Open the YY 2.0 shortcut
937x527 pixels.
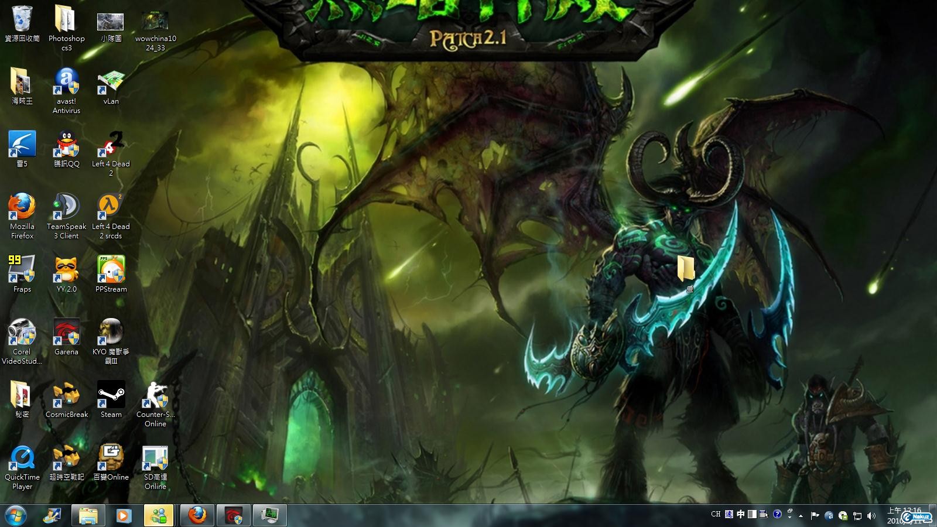point(66,274)
